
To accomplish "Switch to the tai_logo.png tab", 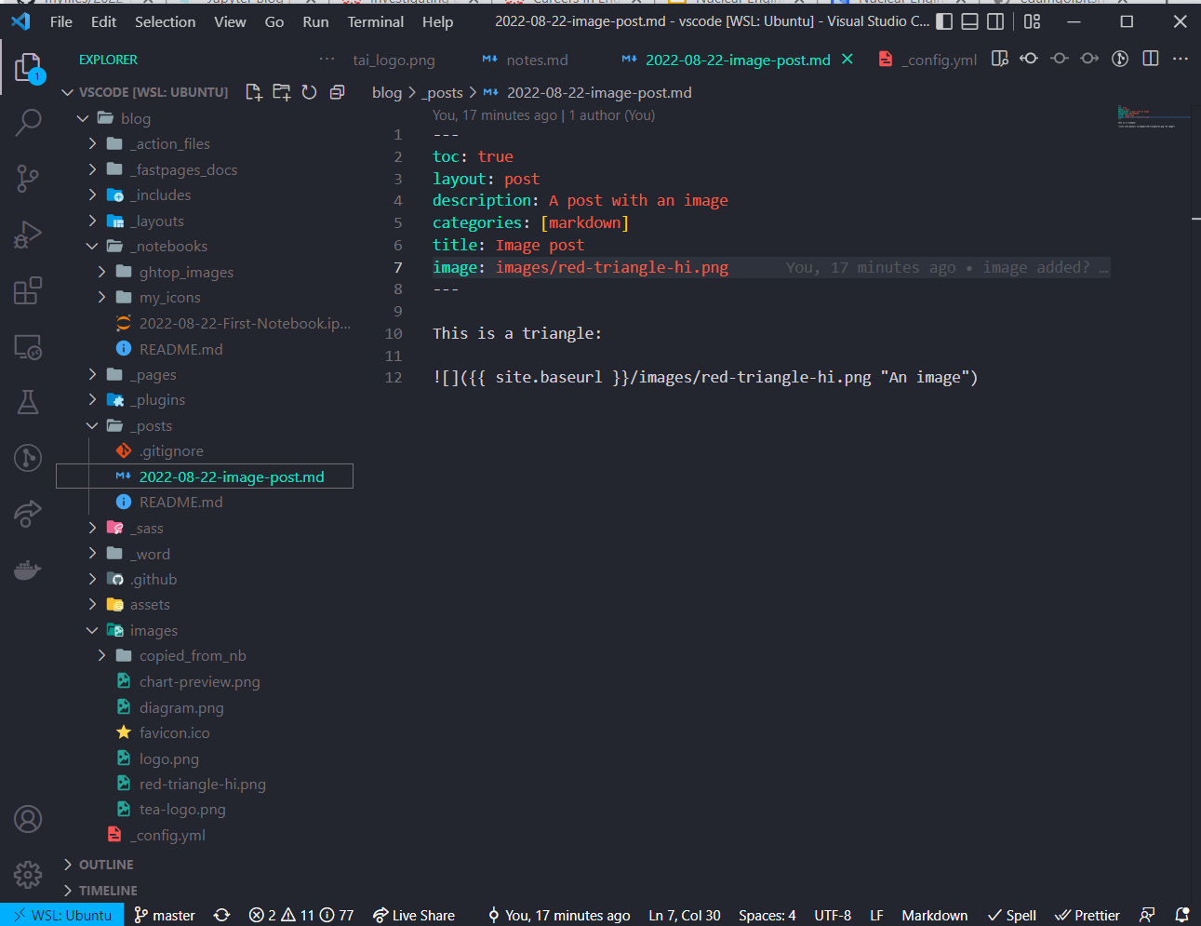I will pyautogui.click(x=394, y=60).
